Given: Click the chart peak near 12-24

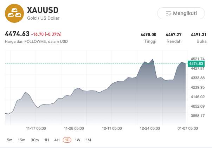Looking at the screenshot, I should tap(153, 59).
